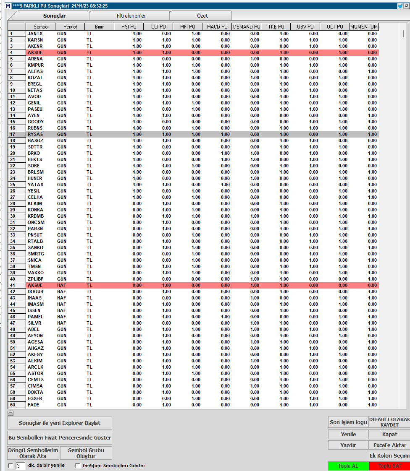
Task: Click 'Sembol Grubu Oluştur' button
Action: 86,453
